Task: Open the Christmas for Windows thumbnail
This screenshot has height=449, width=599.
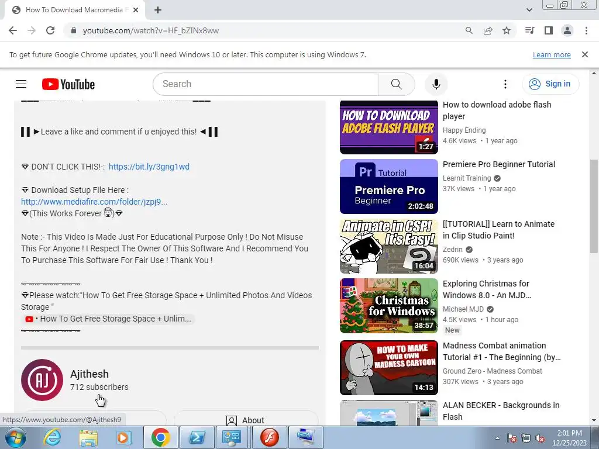Action: [389, 306]
